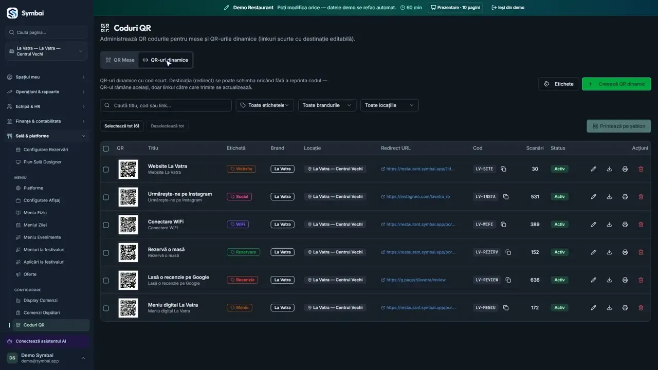658x370 pixels.
Task: Open the Toate etichetele filter dropdown
Action: coord(265,105)
